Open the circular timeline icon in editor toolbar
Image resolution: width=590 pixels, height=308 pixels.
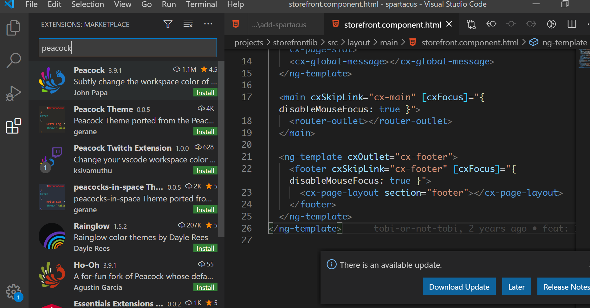click(x=551, y=24)
